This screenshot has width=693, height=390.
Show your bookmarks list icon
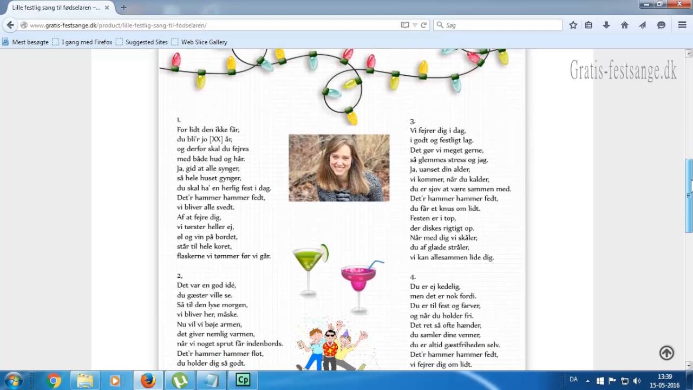(x=589, y=25)
